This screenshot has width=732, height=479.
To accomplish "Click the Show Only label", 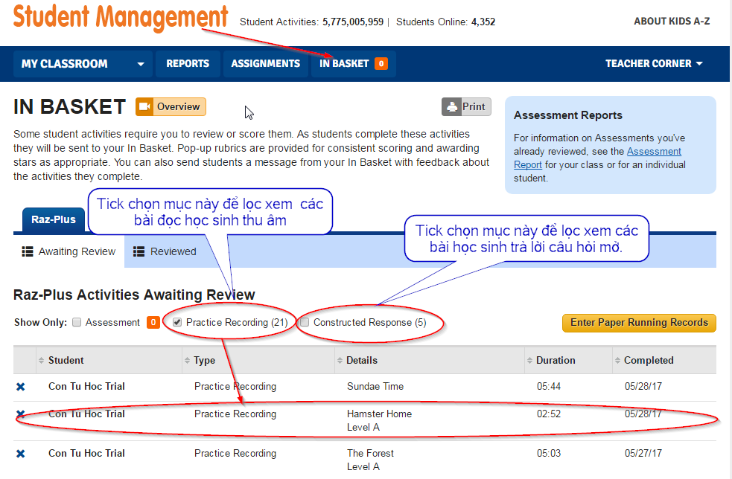I will click(41, 322).
